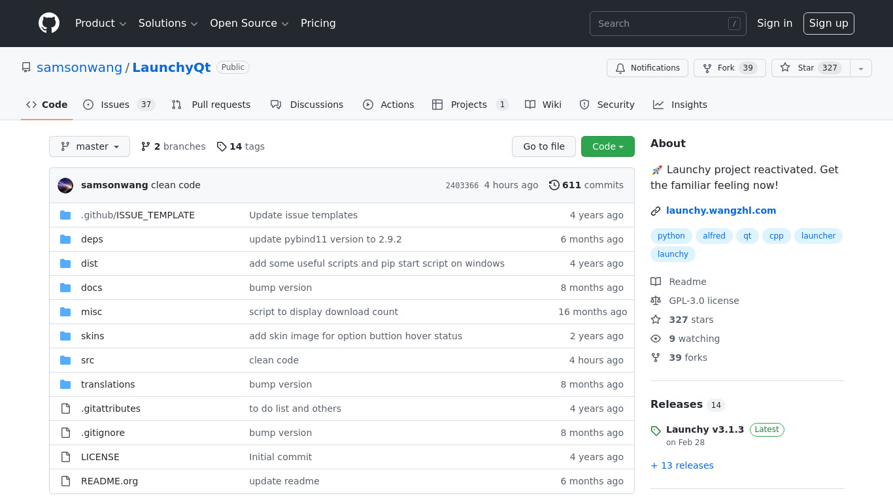Image resolution: width=893 pixels, height=502 pixels.
Task: Expand the Product menu
Action: click(x=101, y=24)
